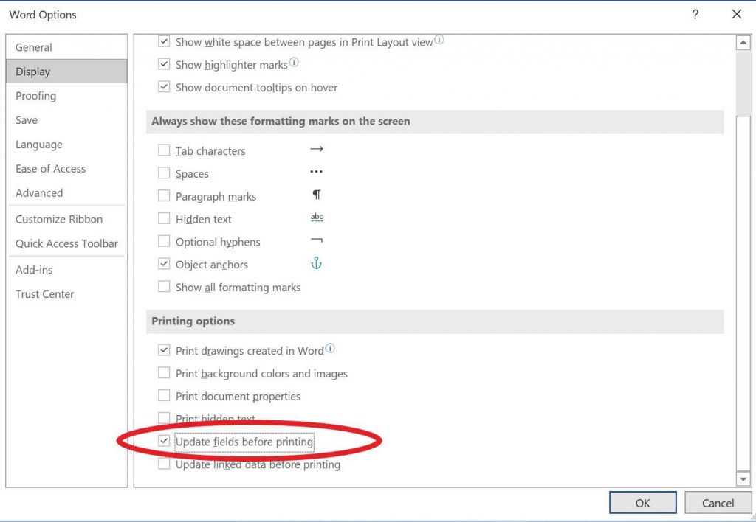Click the info icon beside Show white space option
The image size is (756, 522).
point(439,41)
